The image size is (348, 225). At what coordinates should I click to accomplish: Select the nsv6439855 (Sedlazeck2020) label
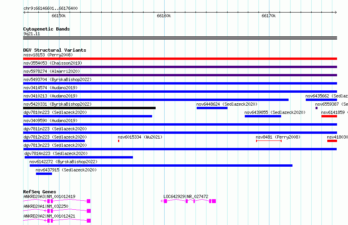point(275,112)
